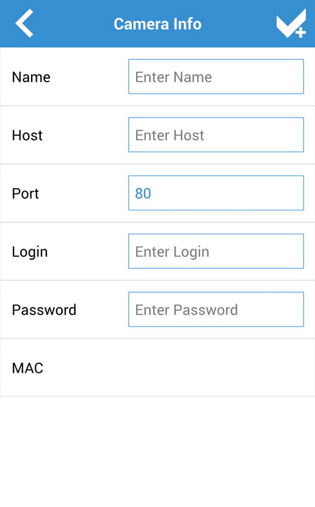Tap the Name label
Viewport: 315px width, 507px height.
point(31,77)
